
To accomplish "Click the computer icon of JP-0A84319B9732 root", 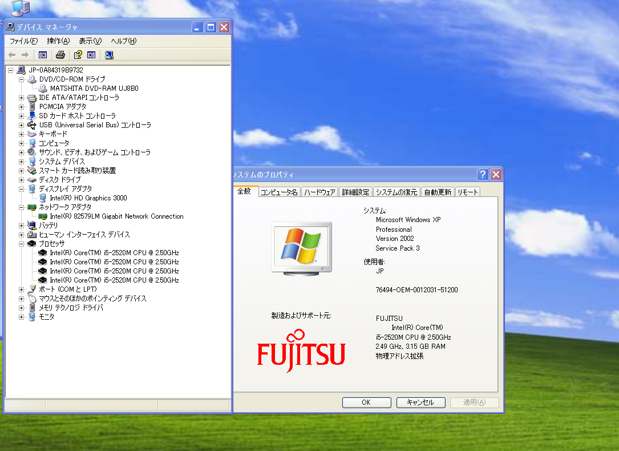I will pyautogui.click(x=21, y=70).
